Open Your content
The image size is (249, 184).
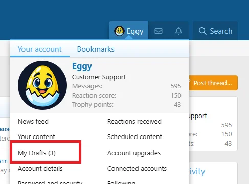[36, 136]
